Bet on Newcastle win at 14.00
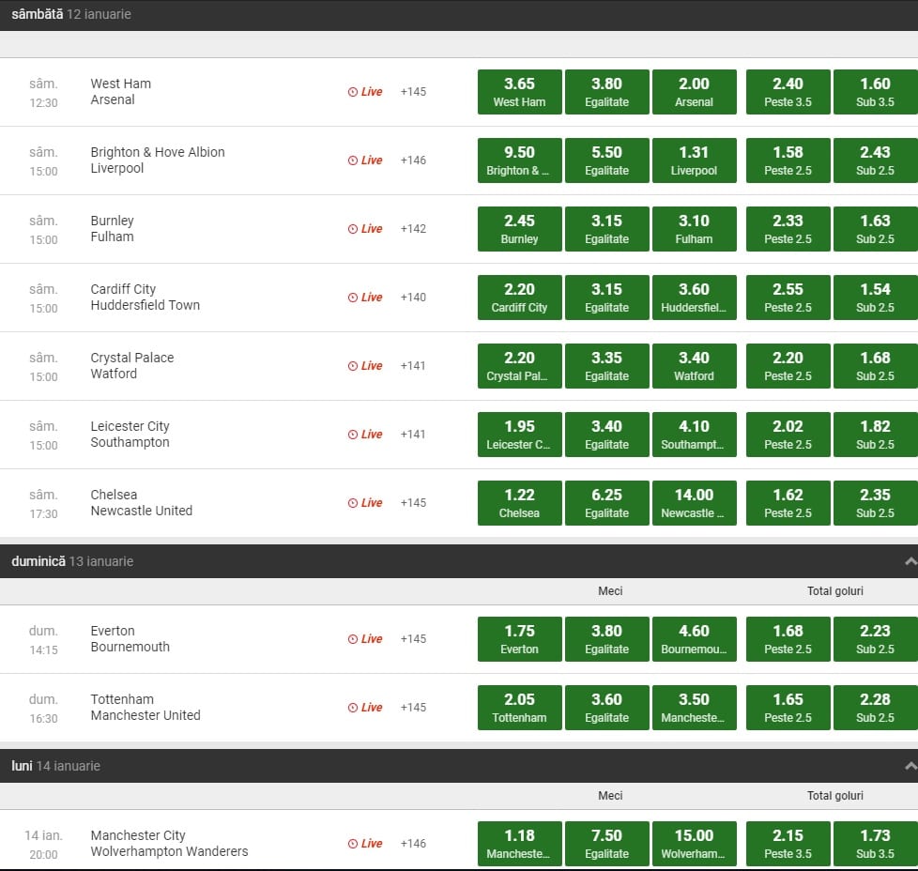The height and width of the screenshot is (871, 918). pos(695,503)
